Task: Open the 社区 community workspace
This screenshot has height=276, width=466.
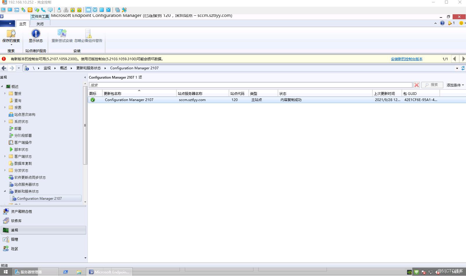Action: coord(44,249)
